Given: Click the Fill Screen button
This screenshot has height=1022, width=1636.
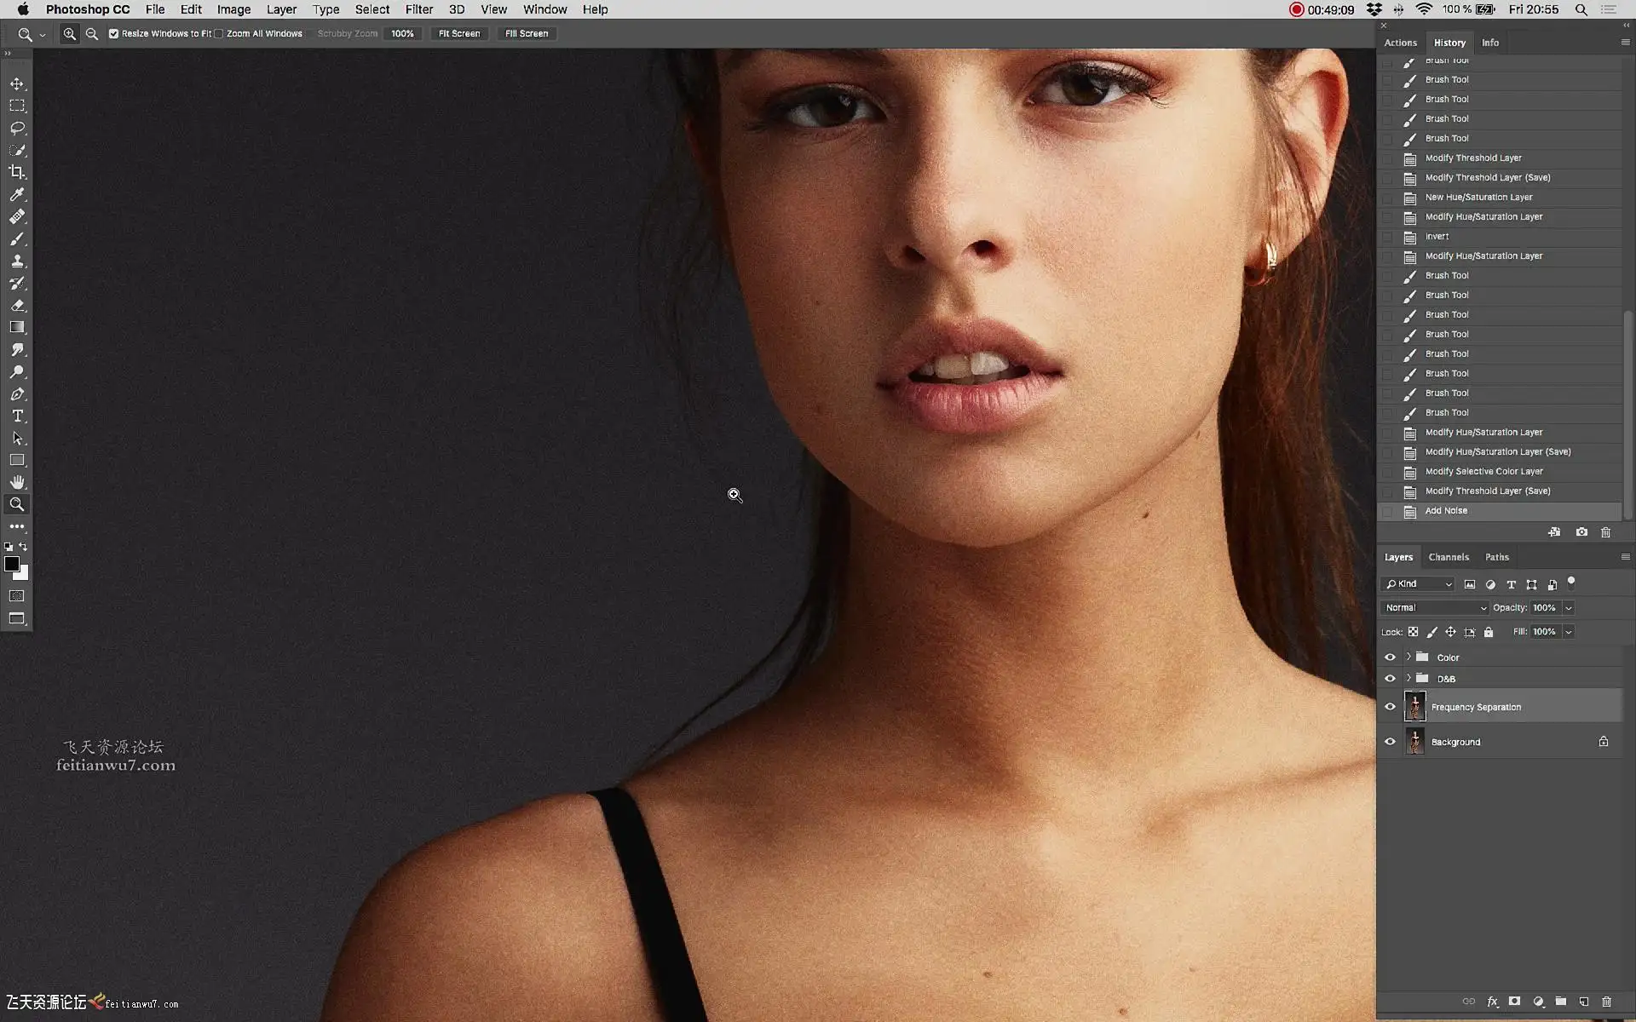Looking at the screenshot, I should (x=527, y=34).
